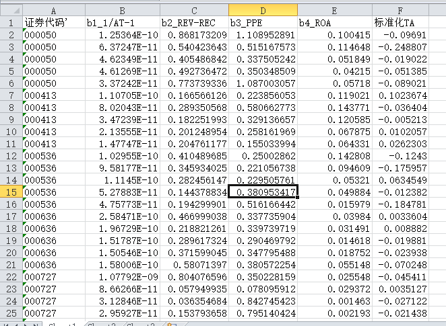This screenshot has height=326, width=446.
Task: Select cell with 0.218821261
Action: tap(194, 229)
